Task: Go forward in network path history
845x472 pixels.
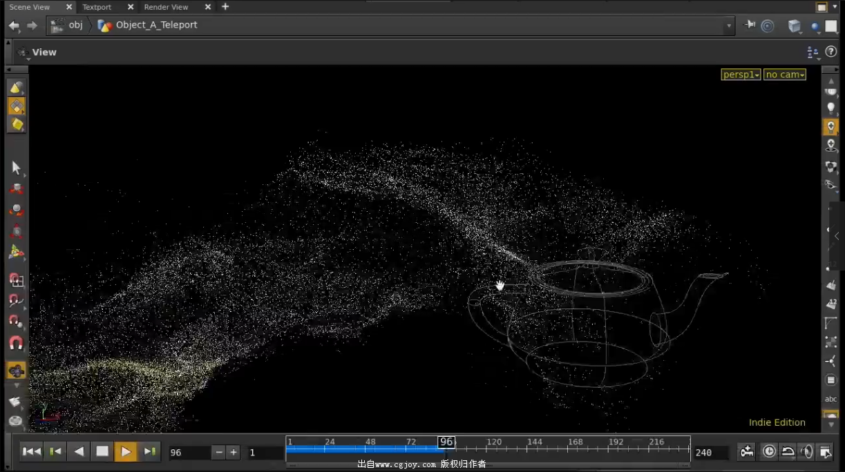Action: click(32, 26)
